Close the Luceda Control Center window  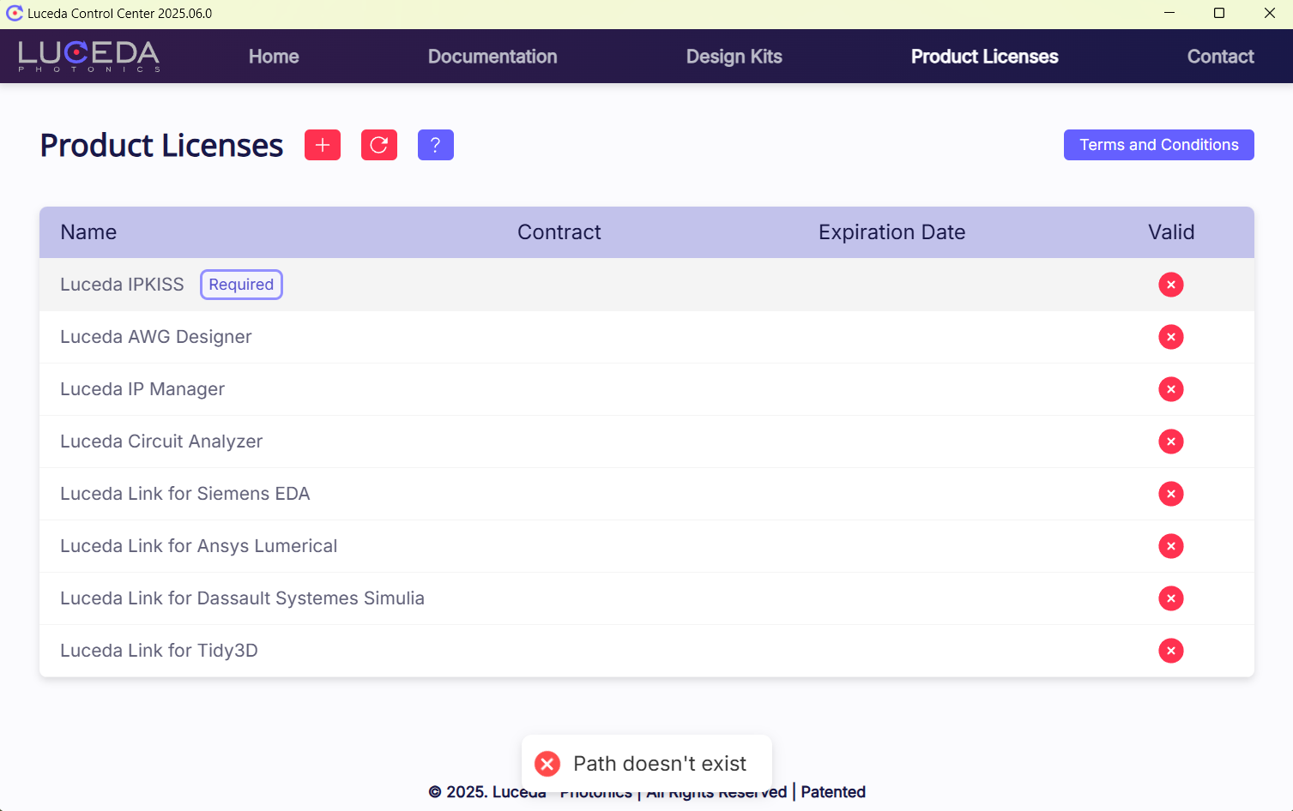point(1270,13)
